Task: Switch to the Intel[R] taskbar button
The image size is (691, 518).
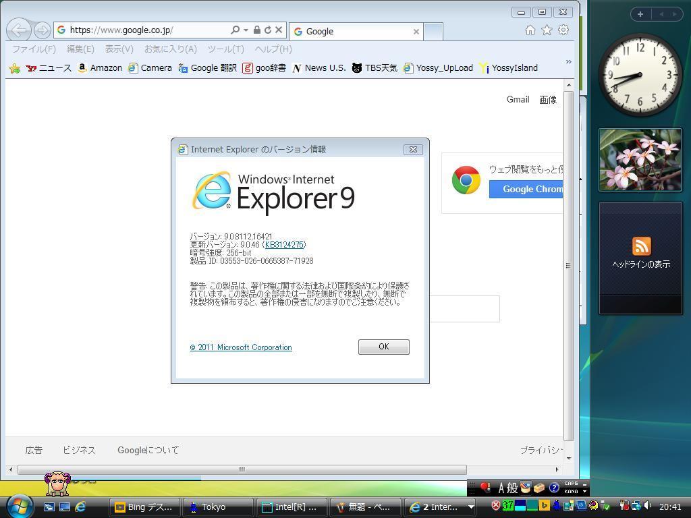Action: pos(292,507)
